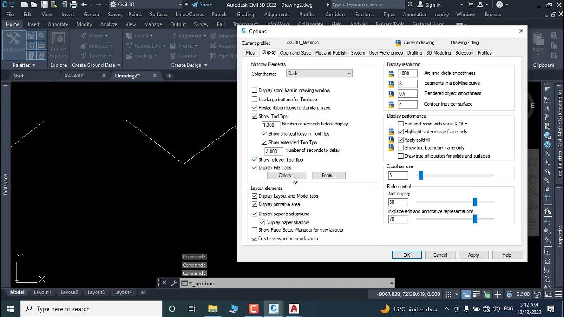Click Windows Start button

coord(10,309)
